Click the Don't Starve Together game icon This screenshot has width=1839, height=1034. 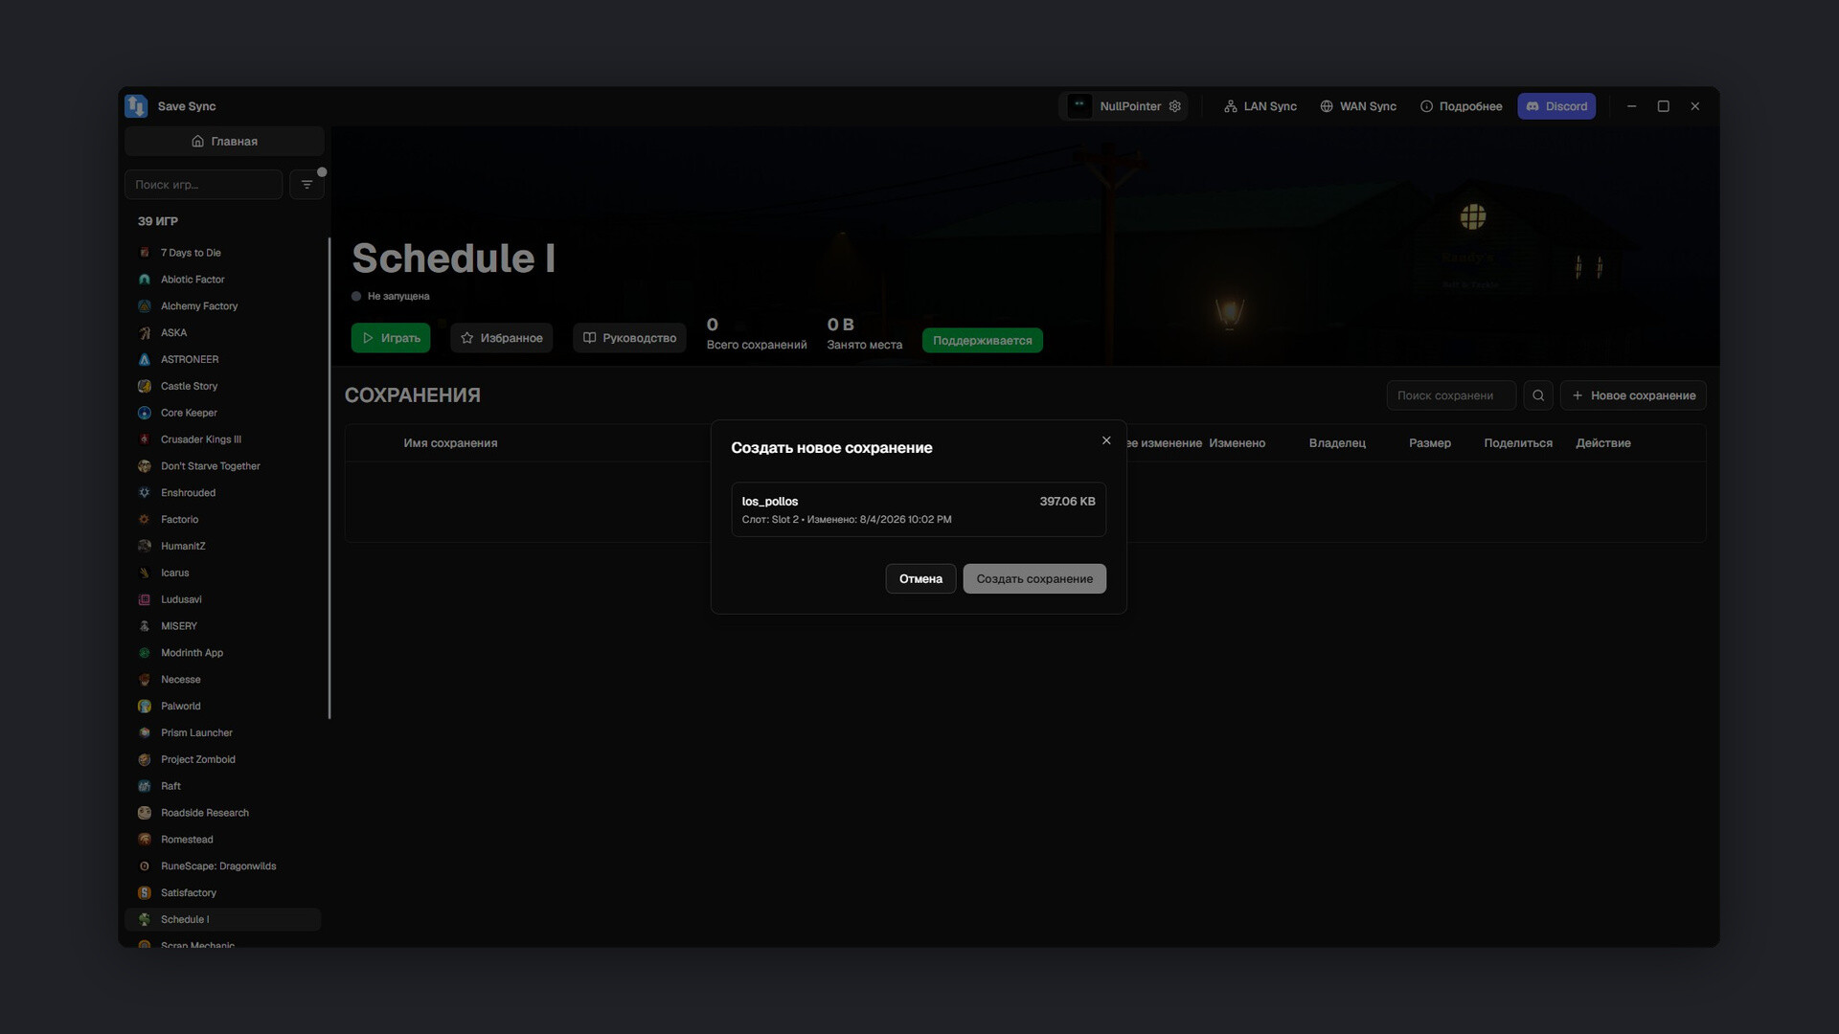[x=145, y=466]
